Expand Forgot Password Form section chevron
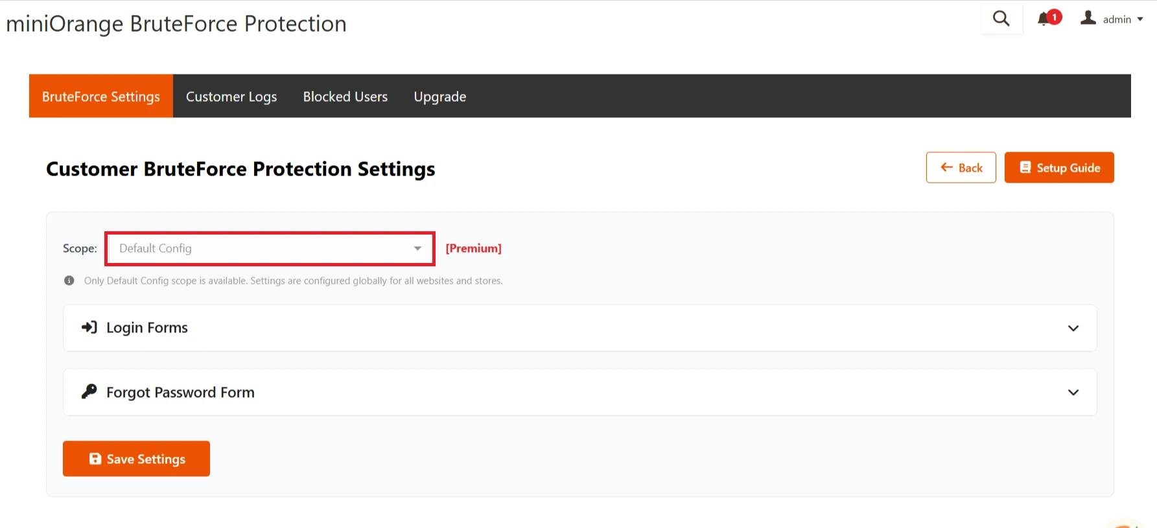This screenshot has height=528, width=1157. (1073, 393)
